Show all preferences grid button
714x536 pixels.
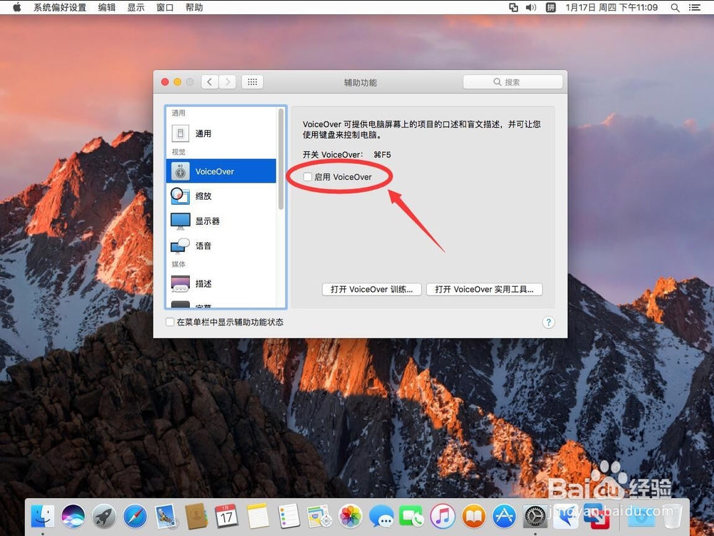click(x=252, y=82)
